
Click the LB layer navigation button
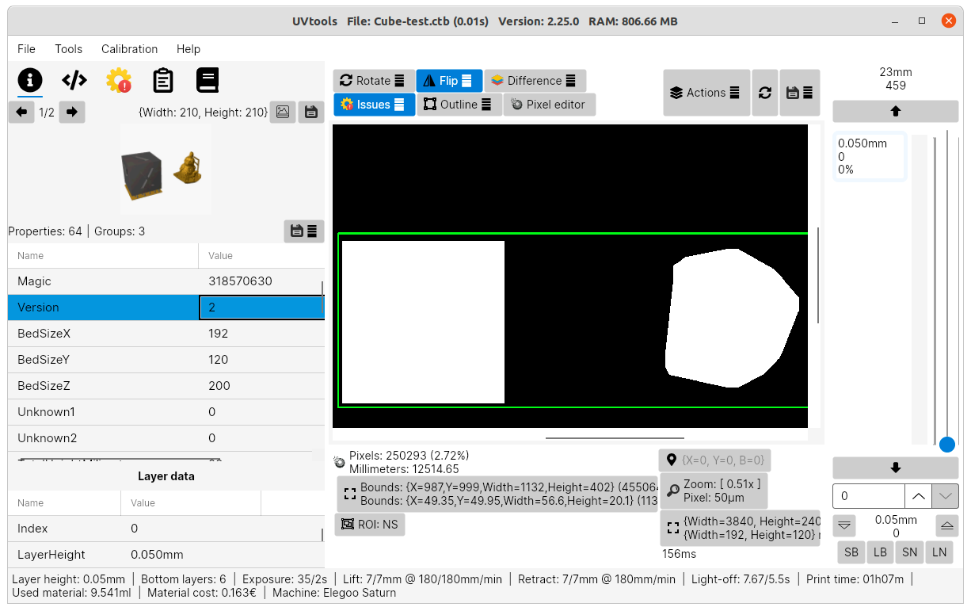(x=880, y=552)
